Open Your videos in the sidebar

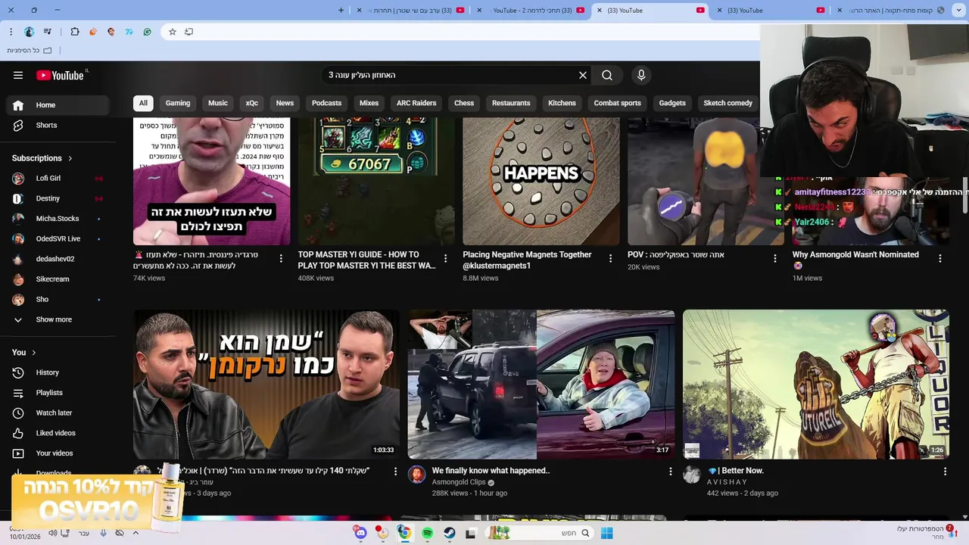58,453
